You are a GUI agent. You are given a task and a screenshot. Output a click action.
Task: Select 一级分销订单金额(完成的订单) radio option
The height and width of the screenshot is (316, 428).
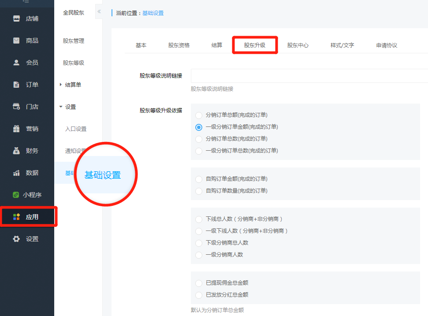[x=199, y=127]
